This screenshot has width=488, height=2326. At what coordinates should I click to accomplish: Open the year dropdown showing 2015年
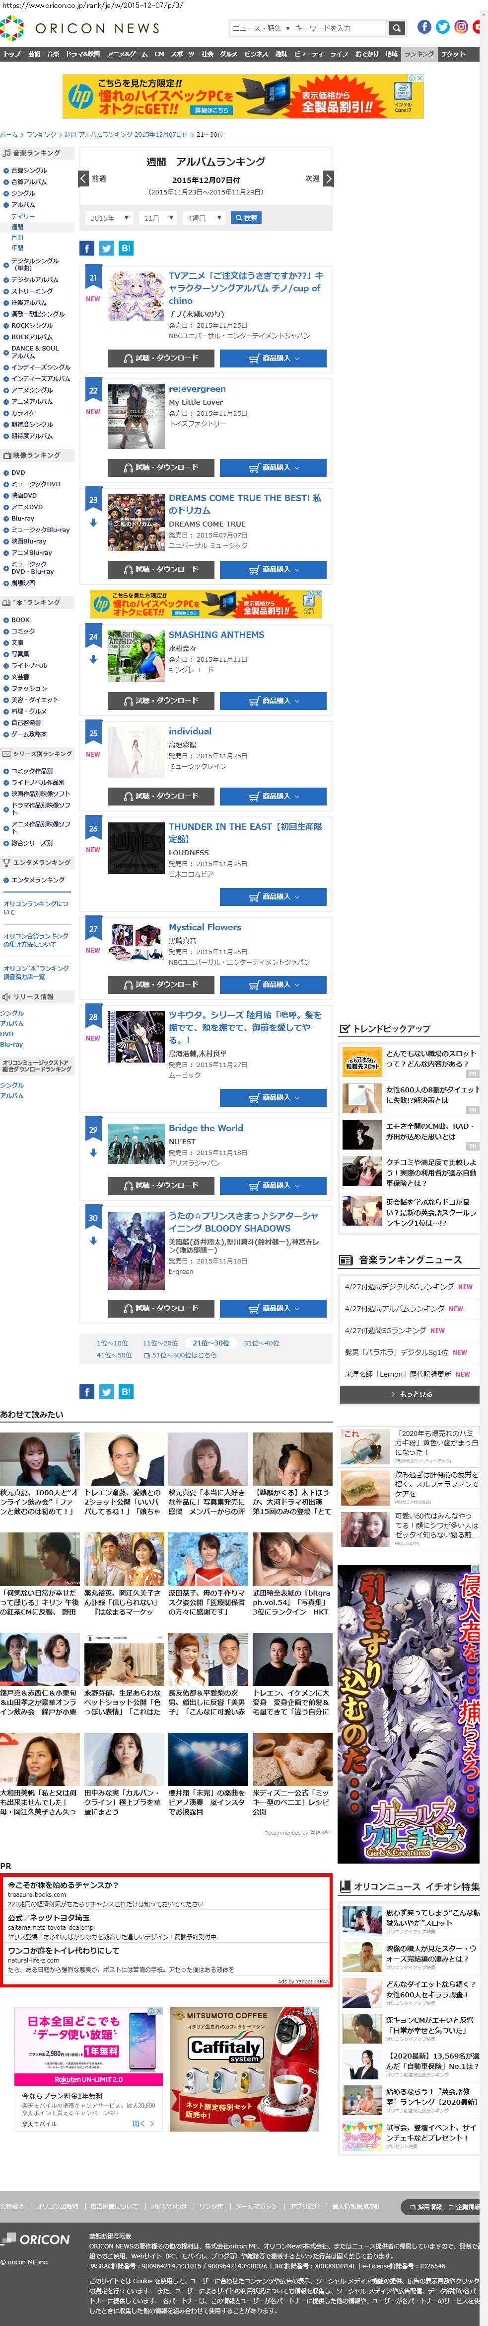click(x=109, y=218)
